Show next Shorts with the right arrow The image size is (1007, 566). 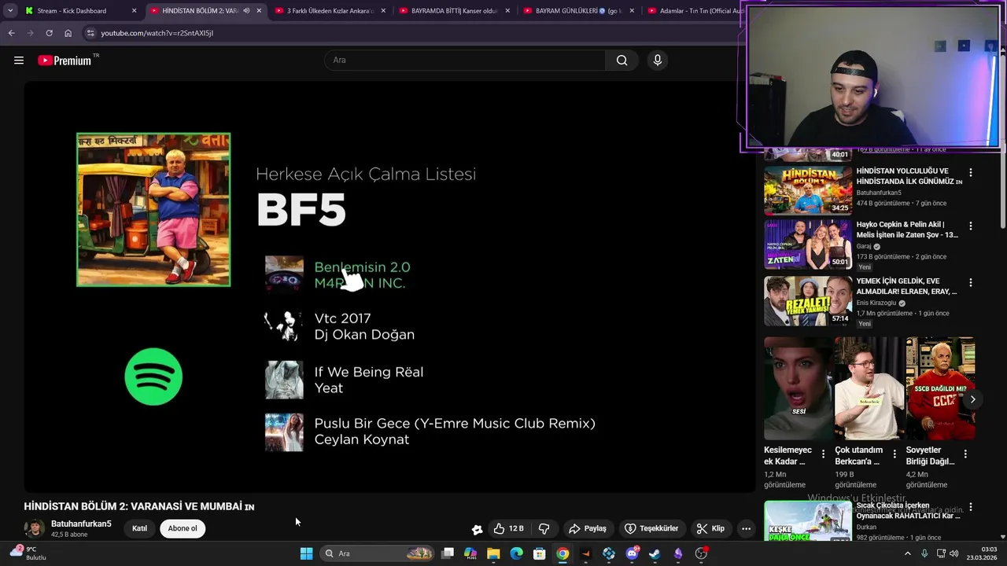coord(972,399)
